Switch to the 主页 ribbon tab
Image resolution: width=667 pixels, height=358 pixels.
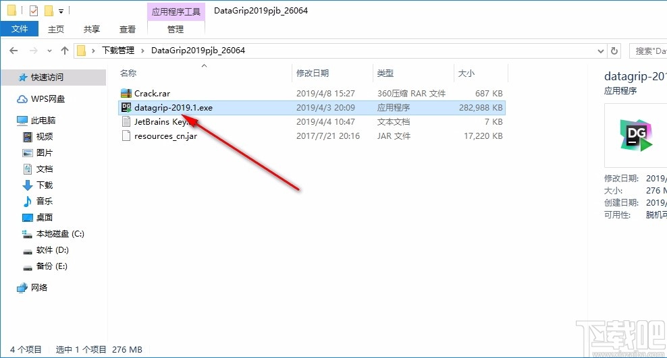56,29
